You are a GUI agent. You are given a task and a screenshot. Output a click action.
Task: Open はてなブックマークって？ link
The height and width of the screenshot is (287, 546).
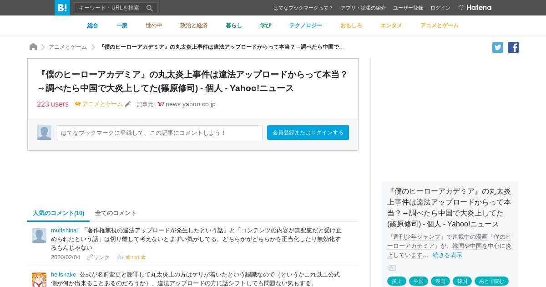303,8
